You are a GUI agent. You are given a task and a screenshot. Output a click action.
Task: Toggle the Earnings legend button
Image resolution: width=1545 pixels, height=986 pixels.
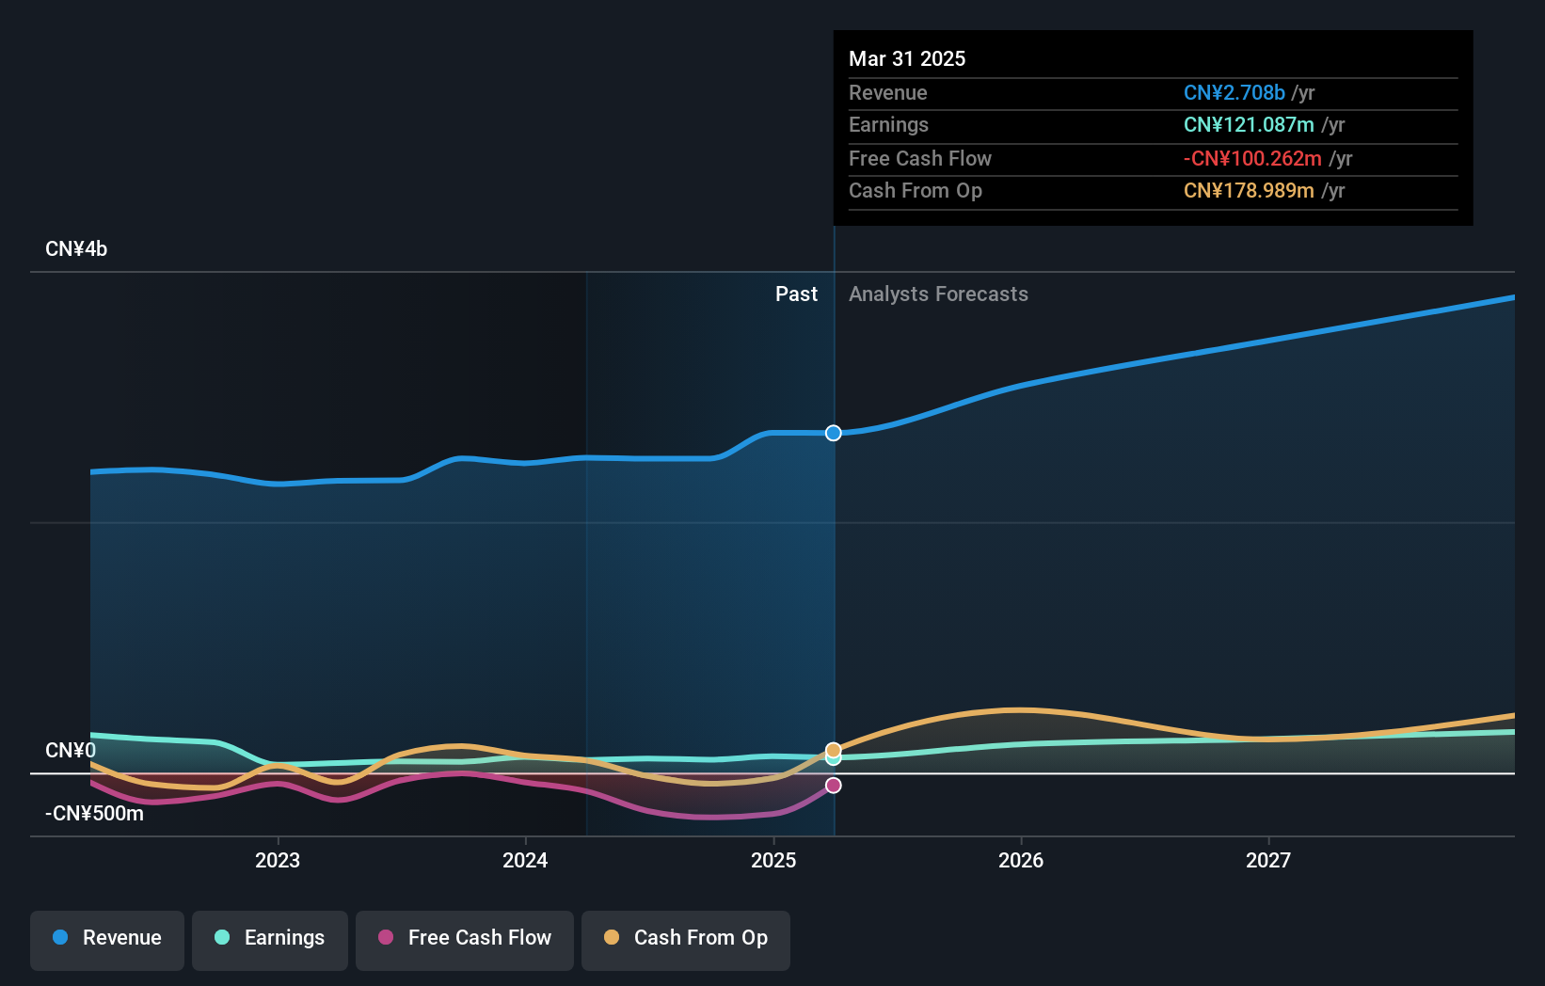click(270, 940)
